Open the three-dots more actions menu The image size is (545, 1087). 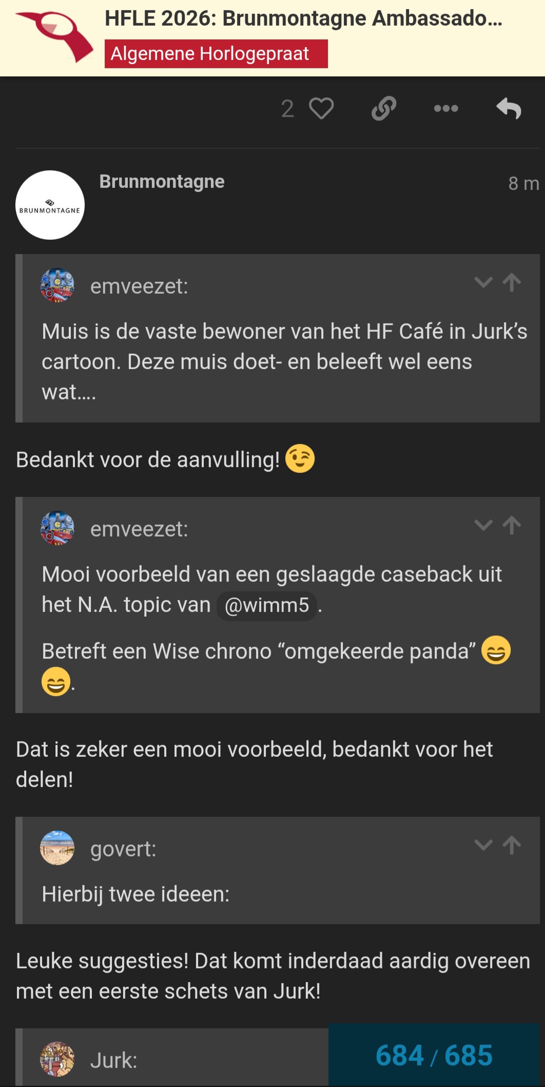446,109
